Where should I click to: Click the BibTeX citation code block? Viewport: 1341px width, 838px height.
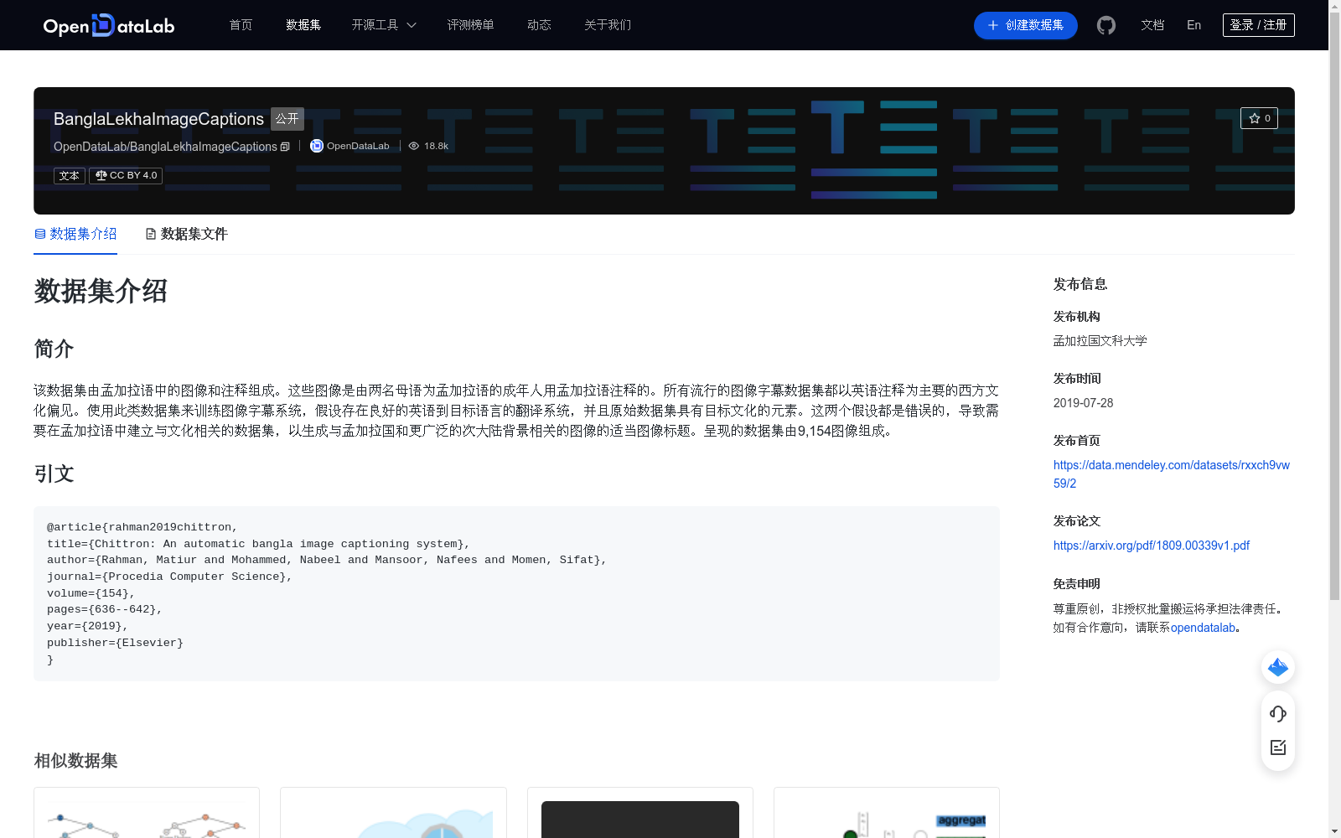516,593
